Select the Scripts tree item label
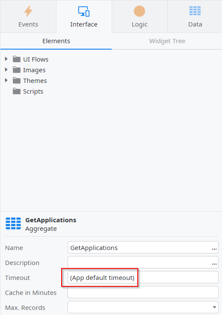This screenshot has height=315, width=222. point(33,91)
